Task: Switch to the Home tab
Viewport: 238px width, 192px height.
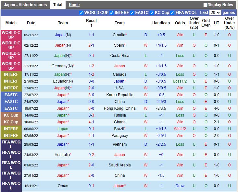Action: tap(74, 5)
